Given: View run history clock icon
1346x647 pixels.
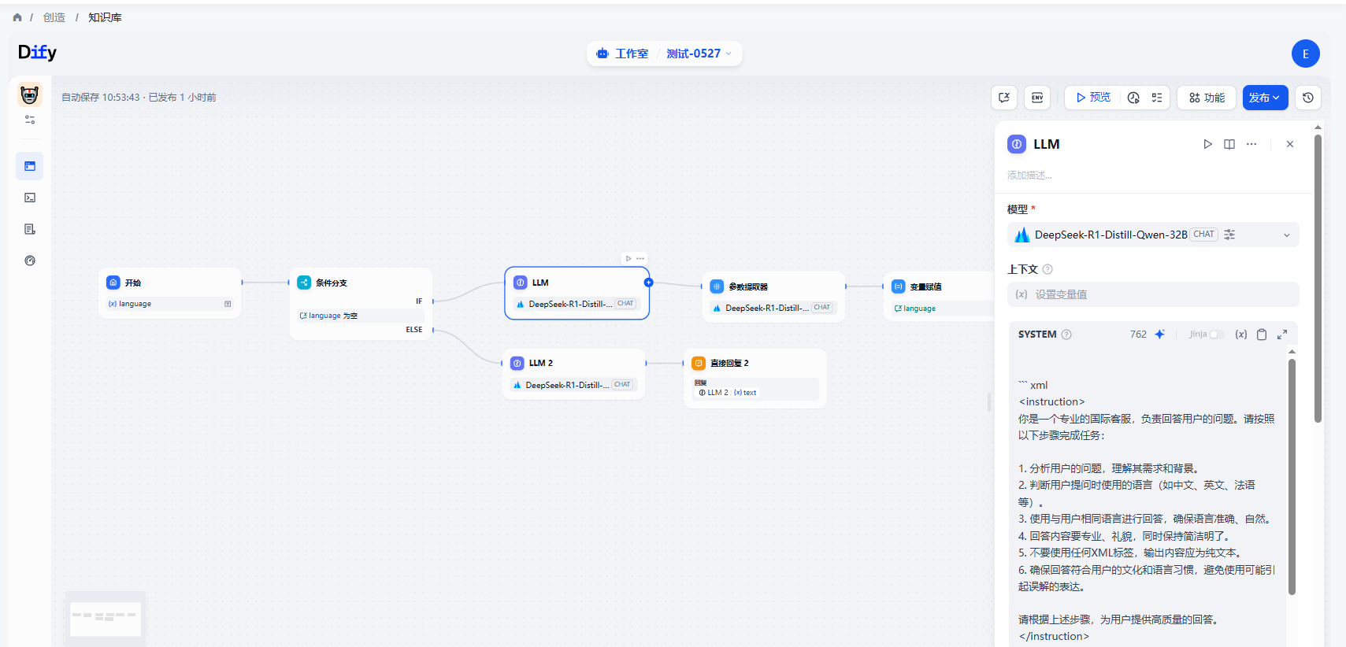Looking at the screenshot, I should pos(1133,98).
